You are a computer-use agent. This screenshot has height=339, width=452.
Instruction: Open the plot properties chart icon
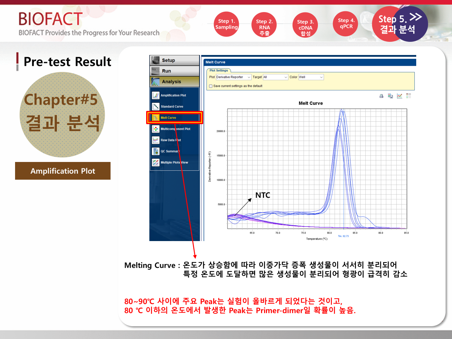tap(400, 96)
